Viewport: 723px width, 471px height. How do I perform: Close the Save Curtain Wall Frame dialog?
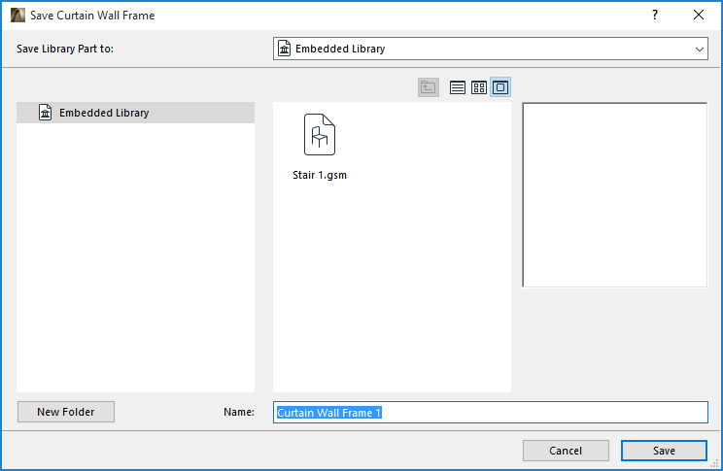click(699, 15)
